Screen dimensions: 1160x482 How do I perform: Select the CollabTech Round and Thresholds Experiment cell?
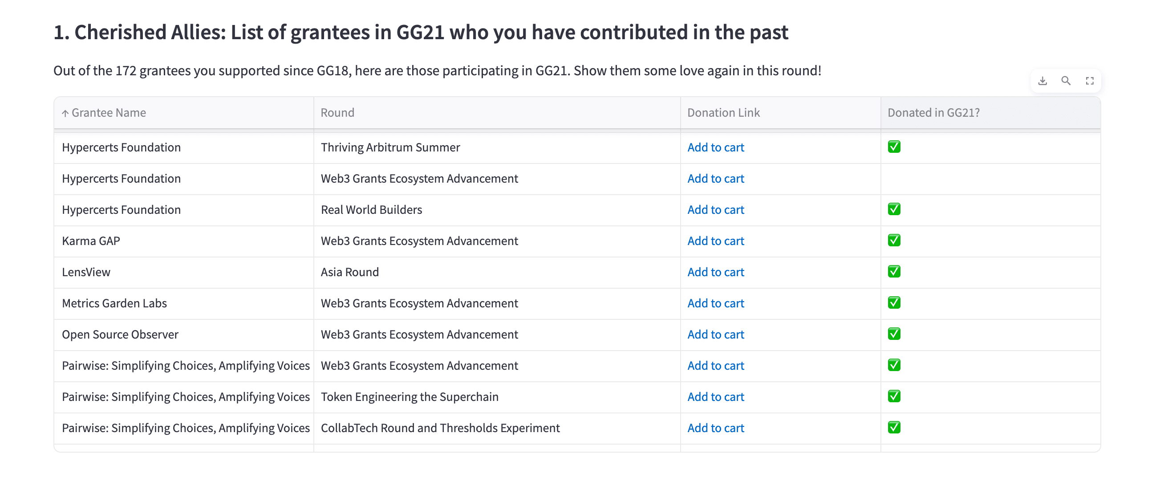click(x=440, y=428)
